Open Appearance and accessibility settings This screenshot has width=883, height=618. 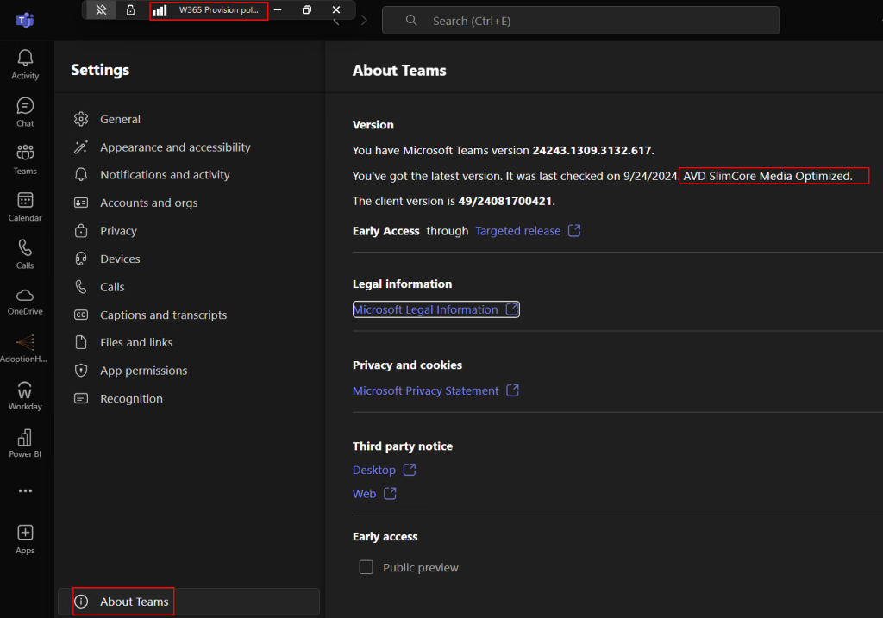[x=175, y=147]
